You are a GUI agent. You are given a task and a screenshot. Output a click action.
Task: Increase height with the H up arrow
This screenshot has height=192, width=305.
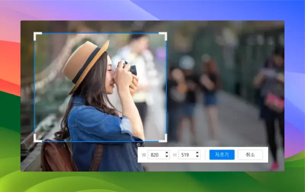pos(197,153)
